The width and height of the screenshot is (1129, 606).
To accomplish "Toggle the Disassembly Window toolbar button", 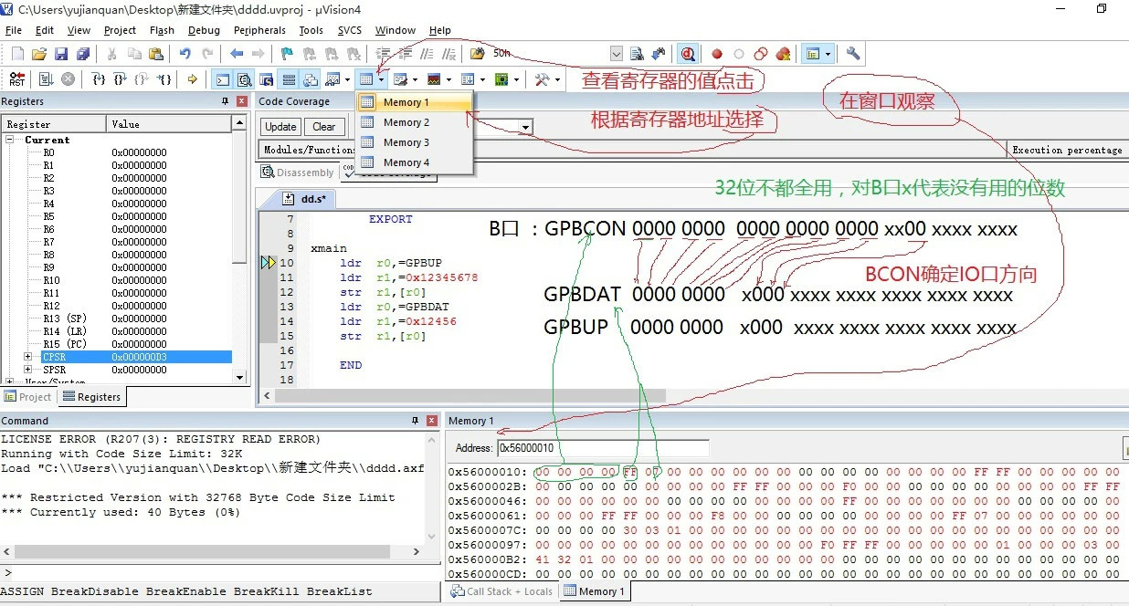I will tap(244, 79).
